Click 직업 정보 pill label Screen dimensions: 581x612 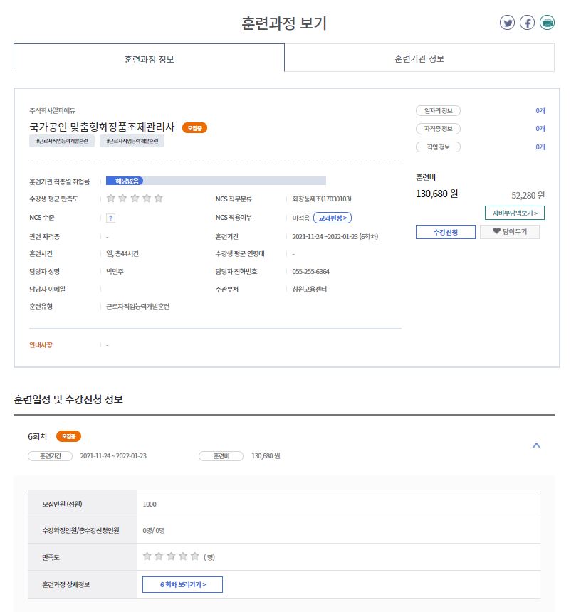[438, 147]
